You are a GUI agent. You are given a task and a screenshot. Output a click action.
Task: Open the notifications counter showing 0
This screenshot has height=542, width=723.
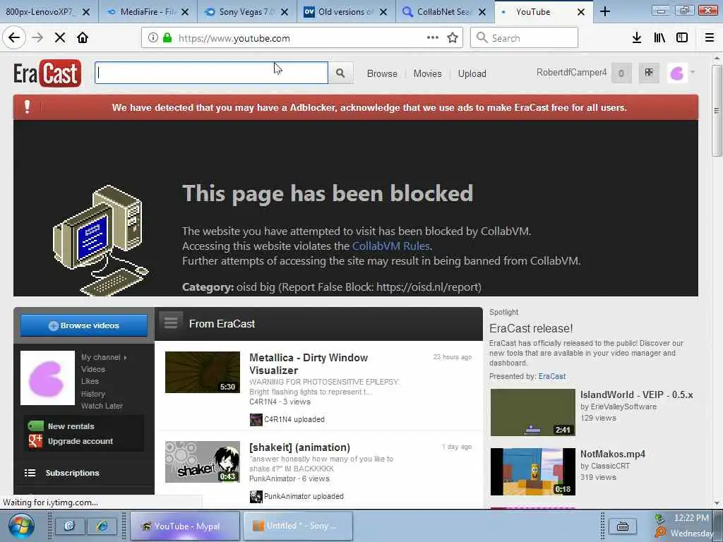(621, 73)
